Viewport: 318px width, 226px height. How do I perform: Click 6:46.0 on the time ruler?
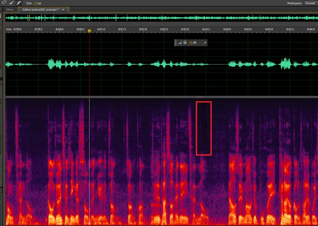311,29
